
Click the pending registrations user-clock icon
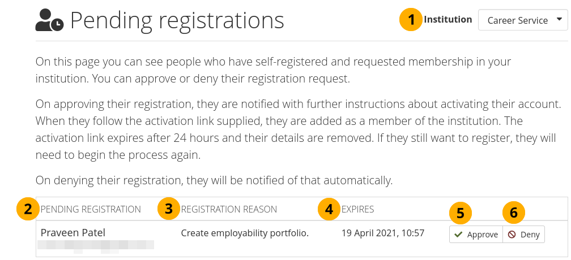coord(50,21)
